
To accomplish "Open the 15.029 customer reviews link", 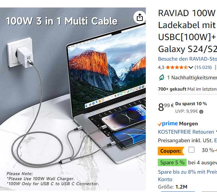I will [x=203, y=67].
